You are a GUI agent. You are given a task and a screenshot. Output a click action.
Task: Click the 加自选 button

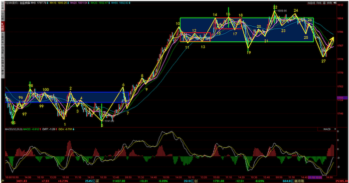click(x=311, y=3)
